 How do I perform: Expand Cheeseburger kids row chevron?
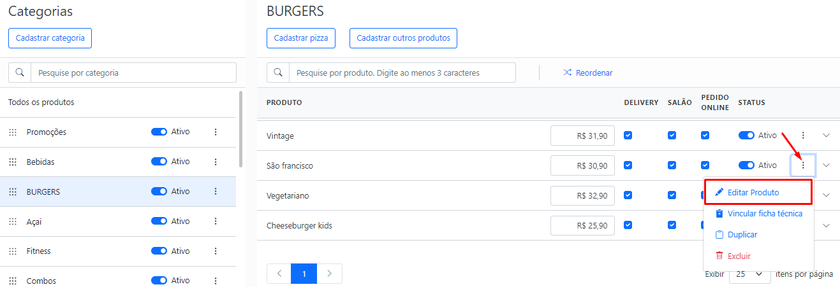(x=827, y=225)
